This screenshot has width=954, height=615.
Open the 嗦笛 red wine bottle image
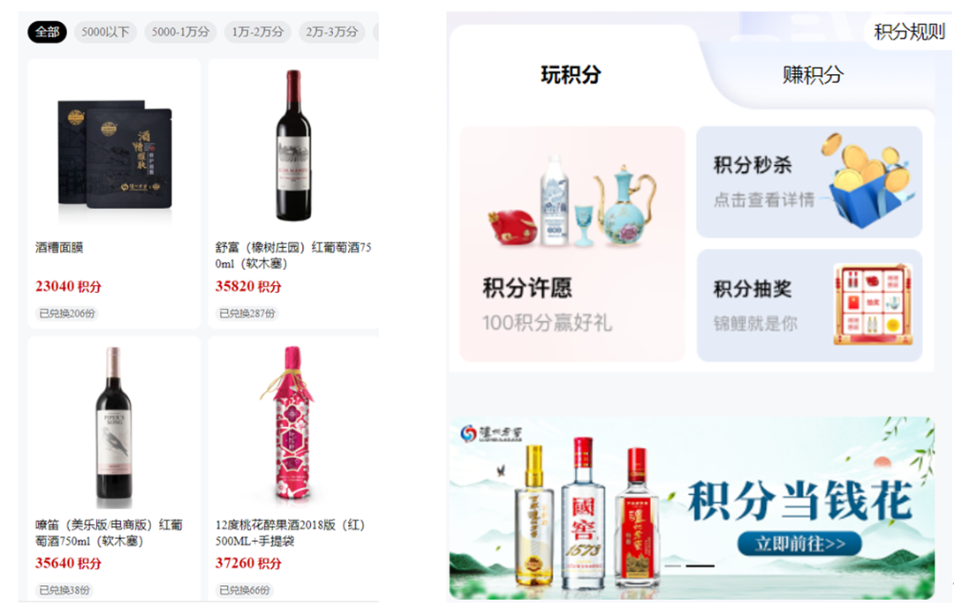pos(114,427)
